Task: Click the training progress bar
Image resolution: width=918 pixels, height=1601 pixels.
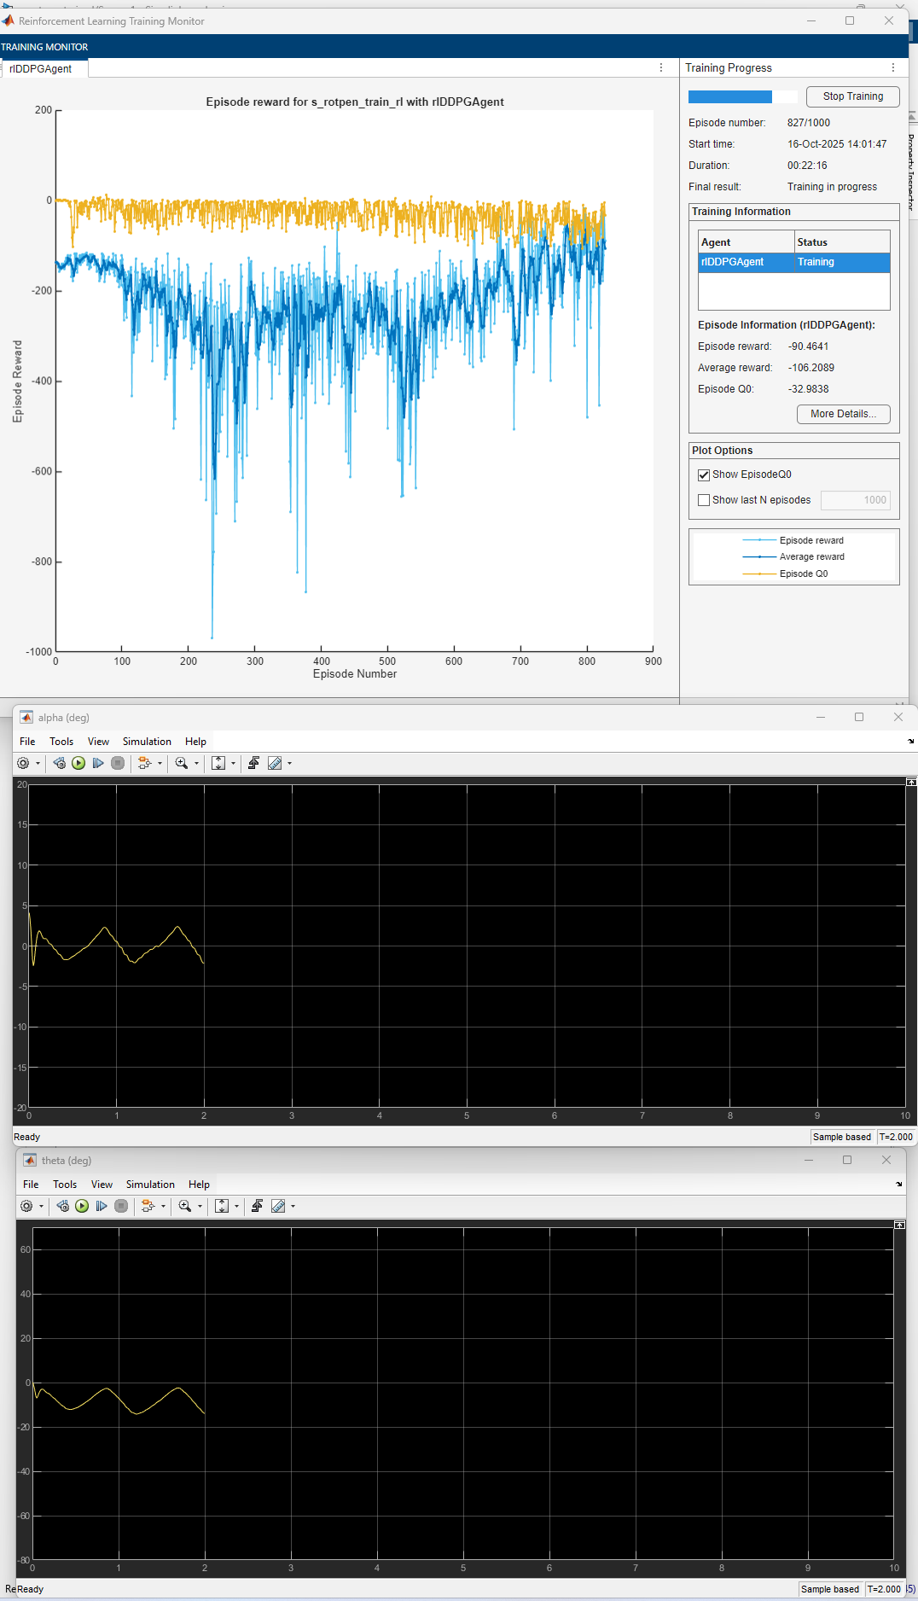Action: [742, 97]
